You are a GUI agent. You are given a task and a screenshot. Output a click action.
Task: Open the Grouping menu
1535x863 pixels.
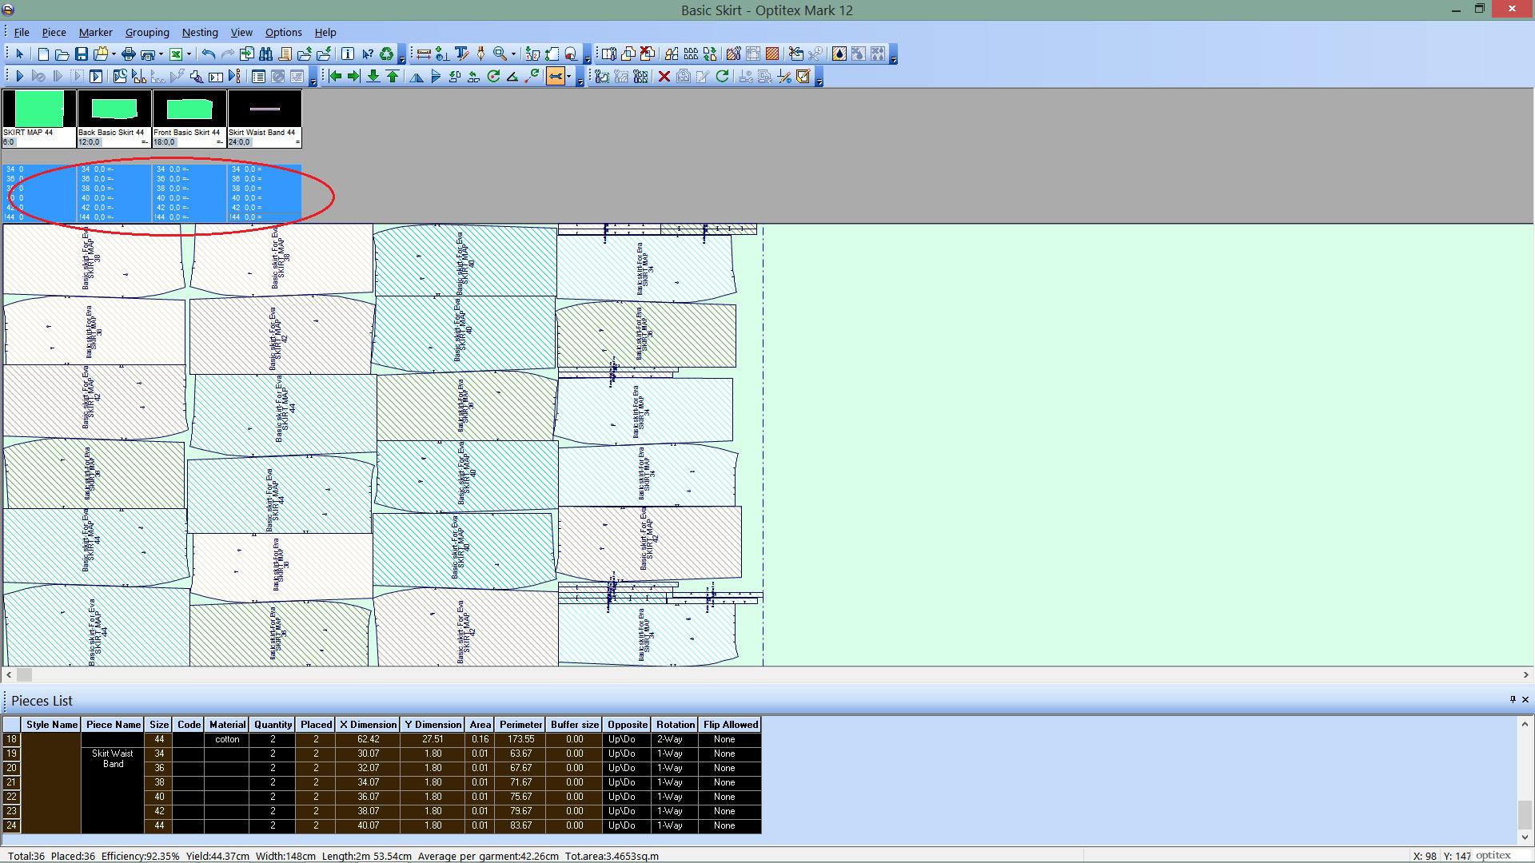coord(147,33)
